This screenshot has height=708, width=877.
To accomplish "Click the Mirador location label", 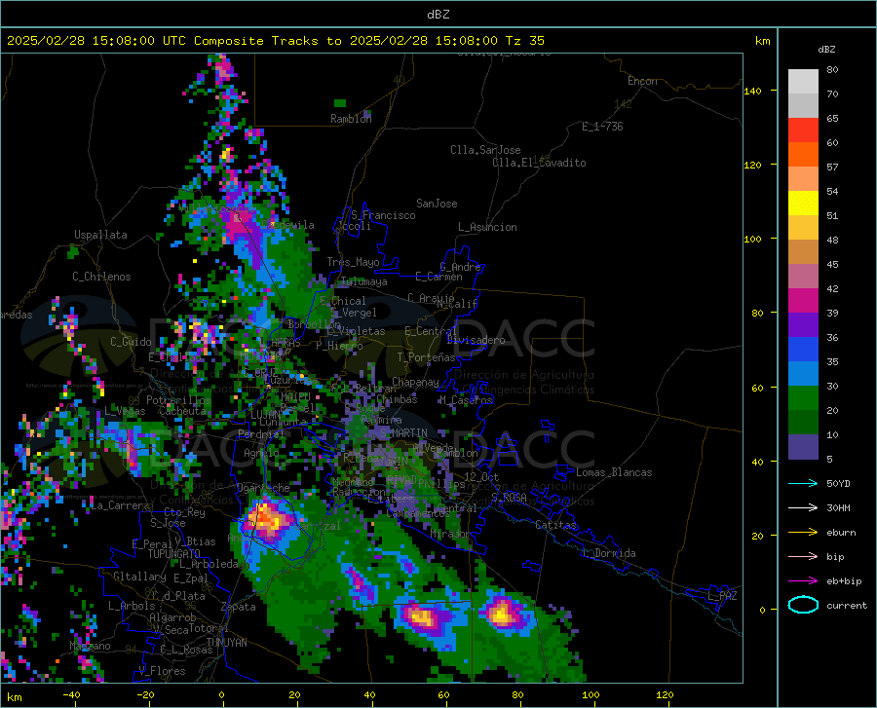I will pyautogui.click(x=450, y=535).
